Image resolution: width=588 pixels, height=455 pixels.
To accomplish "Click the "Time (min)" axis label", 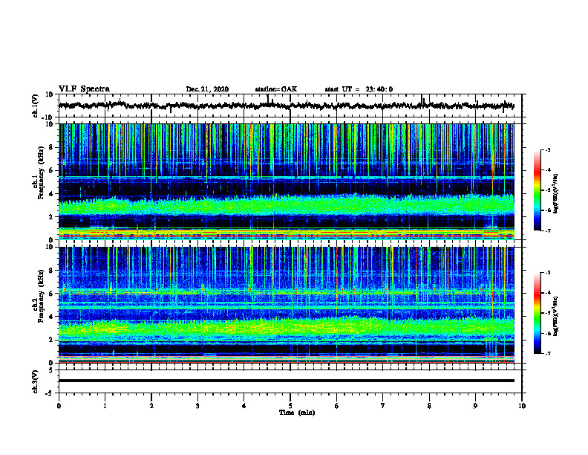I will 297,413.
